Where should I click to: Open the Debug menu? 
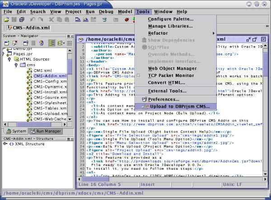click(106, 12)
